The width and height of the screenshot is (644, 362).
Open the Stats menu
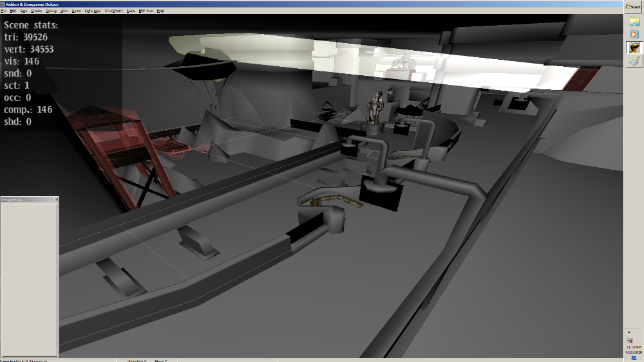coord(131,11)
